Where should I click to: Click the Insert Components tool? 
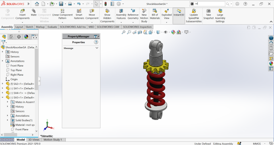[22, 14]
